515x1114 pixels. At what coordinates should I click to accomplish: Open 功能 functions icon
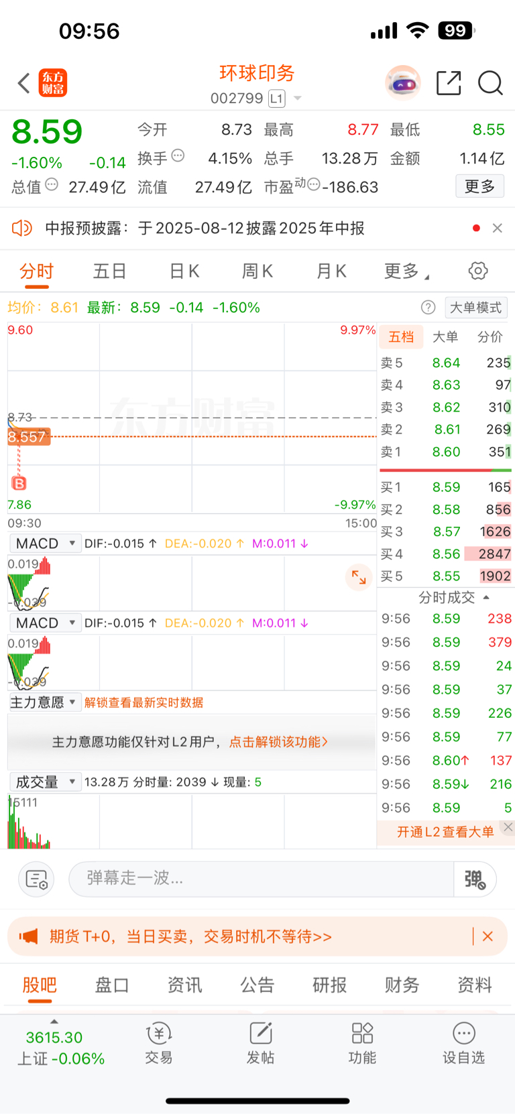pos(362,1044)
